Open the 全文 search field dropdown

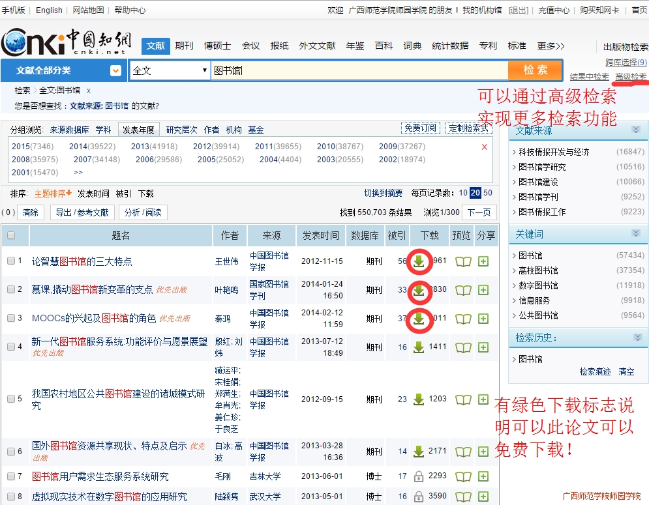[x=204, y=70]
